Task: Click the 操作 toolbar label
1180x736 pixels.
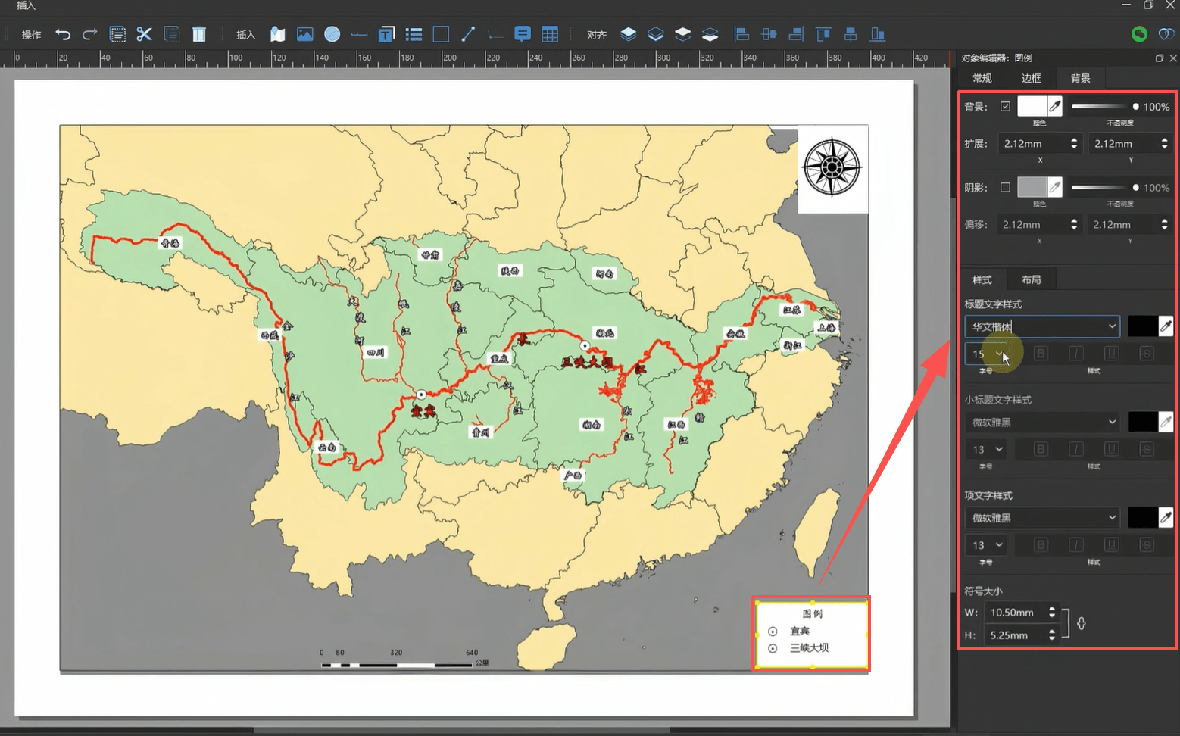Action: [x=31, y=35]
